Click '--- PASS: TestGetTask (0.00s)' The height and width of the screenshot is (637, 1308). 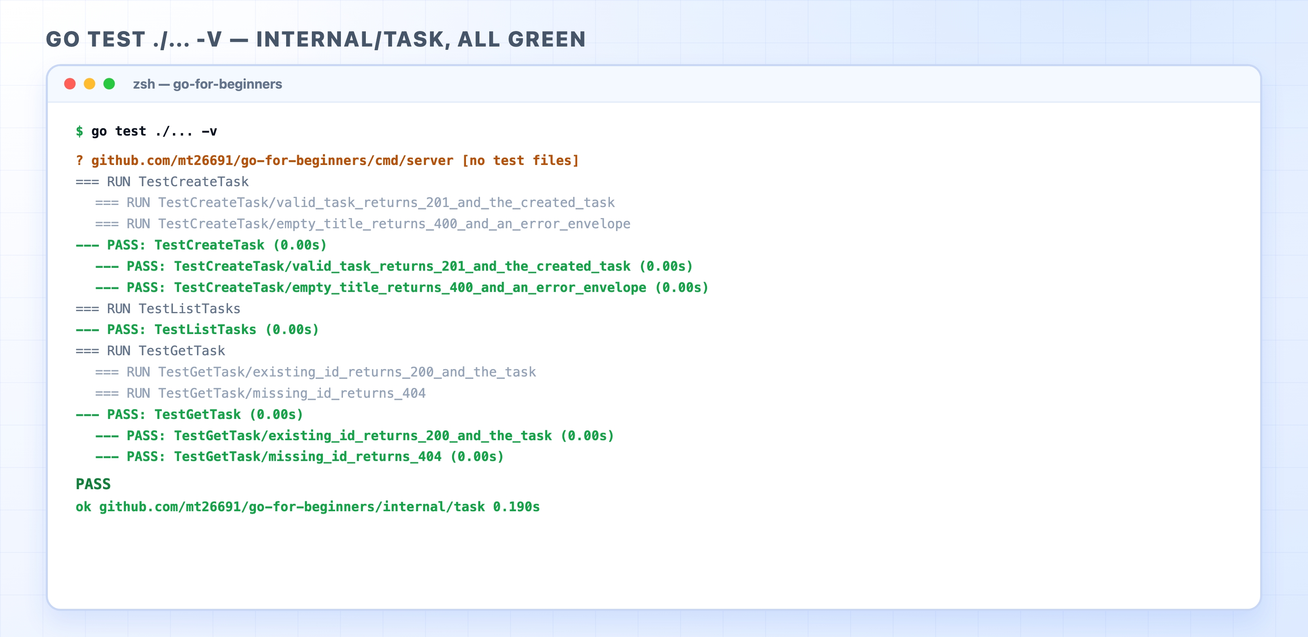(x=189, y=415)
